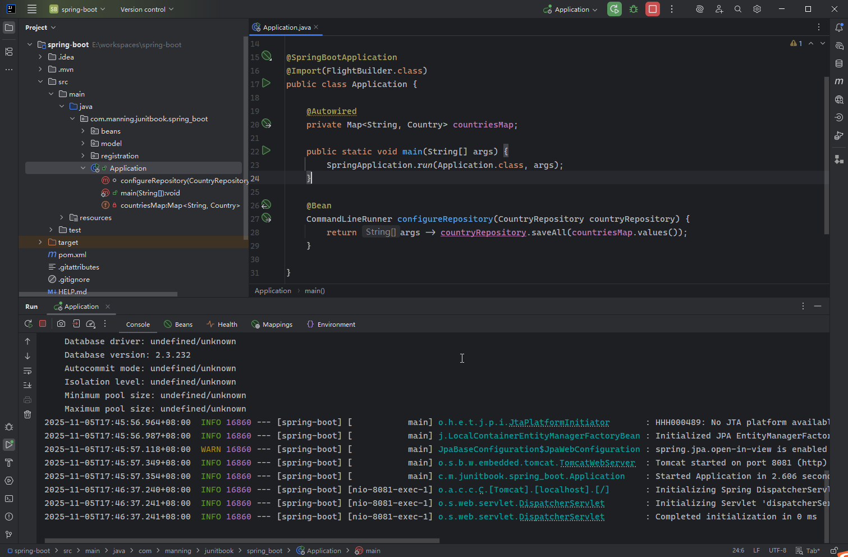Expand the test folder
Viewport: 848px width, 557px height.
click(x=51, y=230)
